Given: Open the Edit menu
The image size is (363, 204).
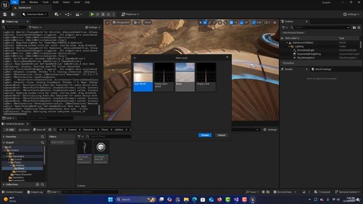Looking at the screenshot, I should pyautogui.click(x=23, y=2).
